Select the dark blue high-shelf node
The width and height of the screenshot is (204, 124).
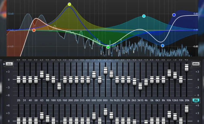(x=174, y=15)
